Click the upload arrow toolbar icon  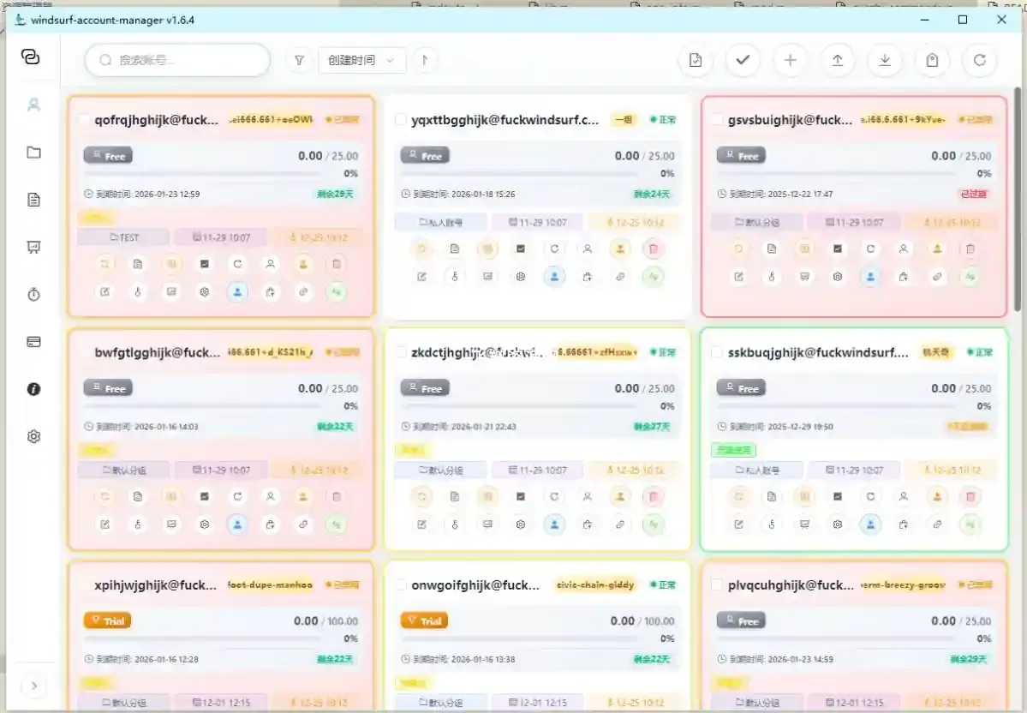pyautogui.click(x=838, y=60)
